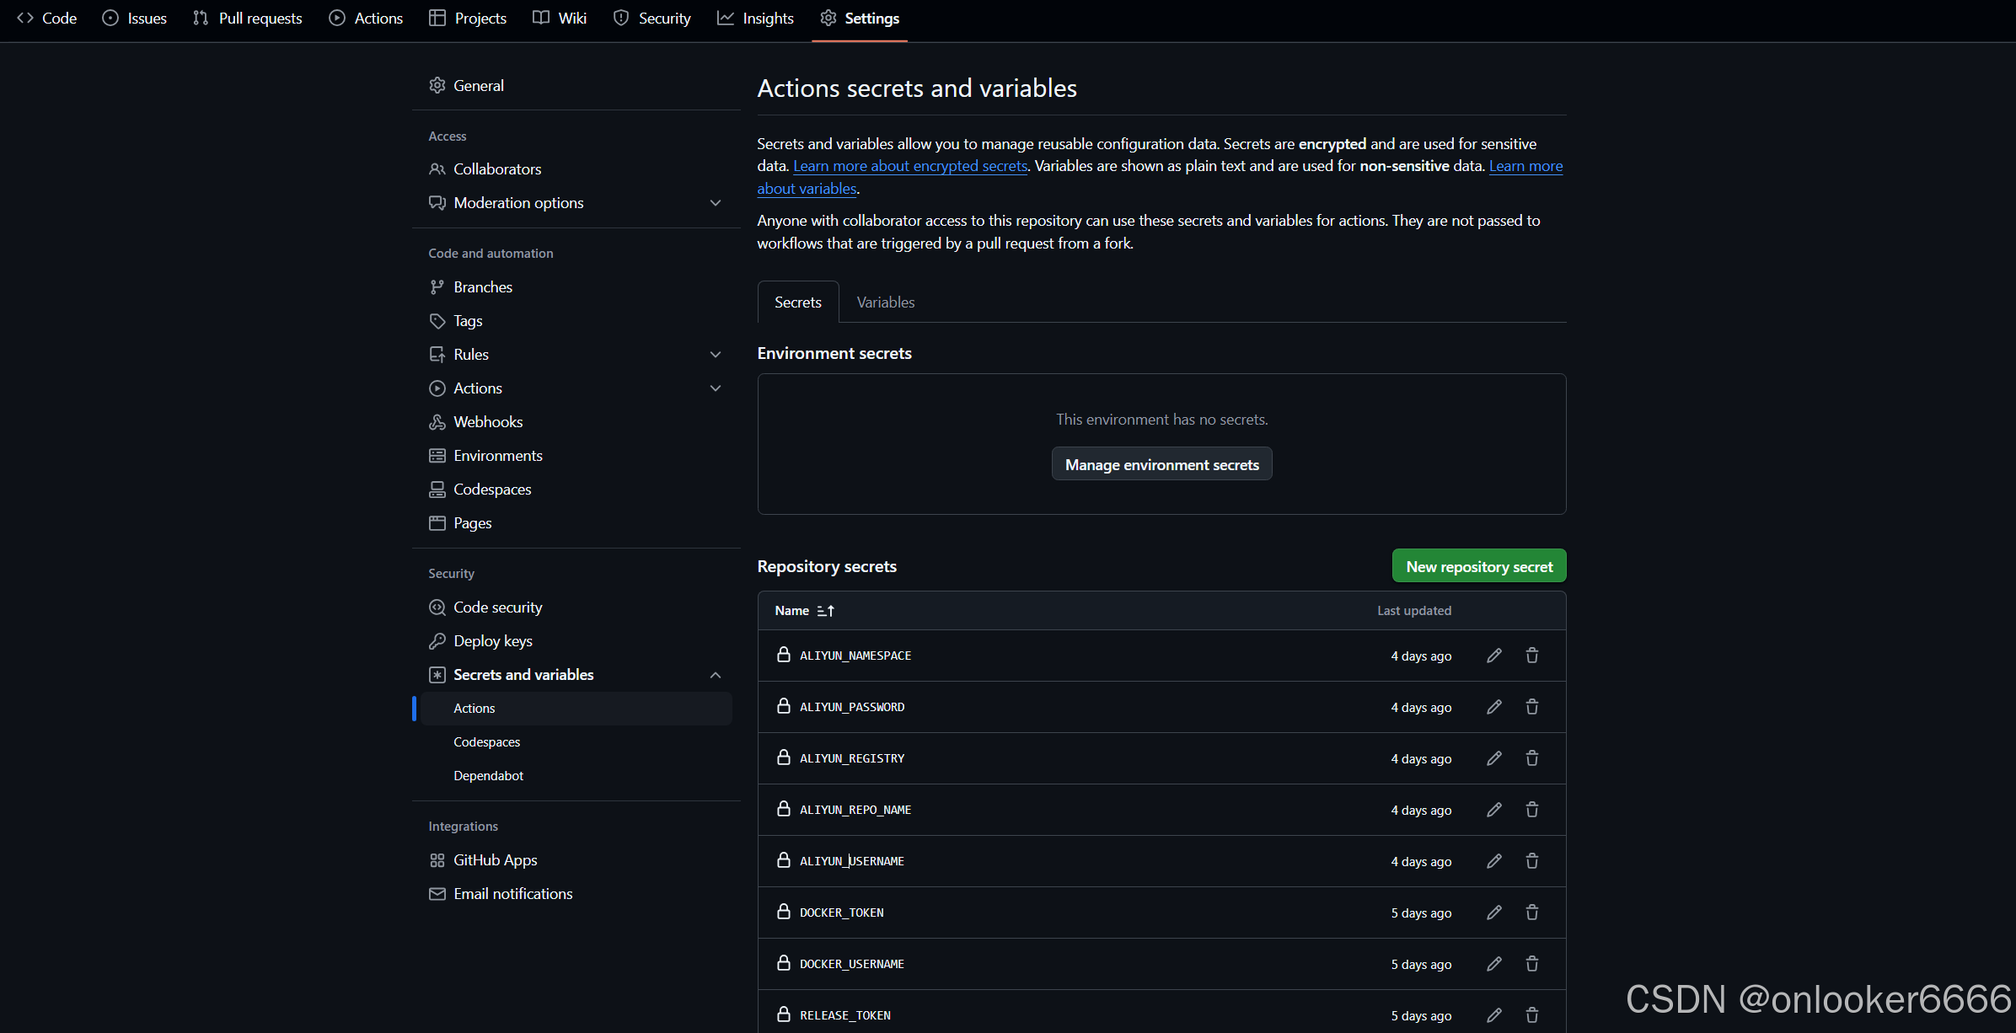
Task: Open the Pull requests tab
Action: (x=247, y=19)
